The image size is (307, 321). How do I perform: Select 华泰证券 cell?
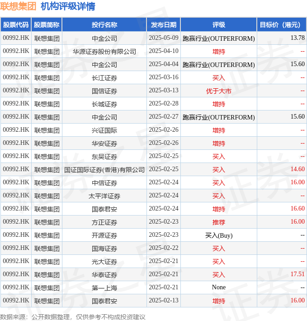click(x=104, y=274)
